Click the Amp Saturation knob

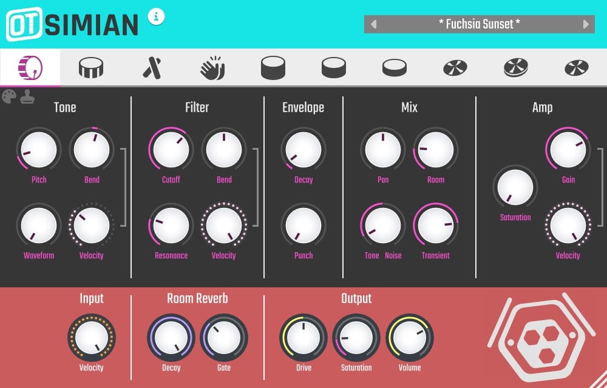pos(515,187)
